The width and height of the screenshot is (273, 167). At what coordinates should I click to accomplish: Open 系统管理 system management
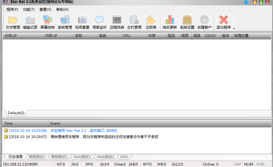tap(65, 22)
